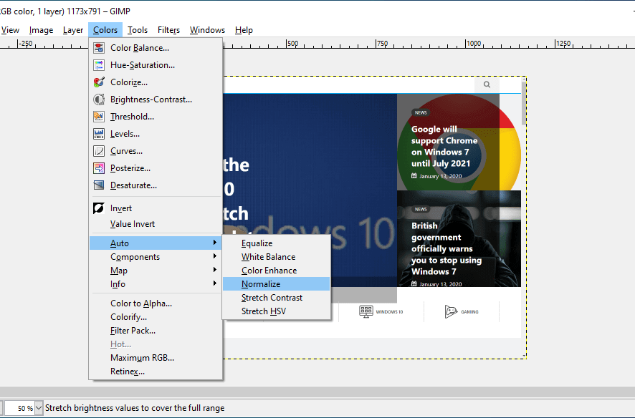Open the Tools menu
The height and width of the screenshot is (418, 635).
(138, 30)
